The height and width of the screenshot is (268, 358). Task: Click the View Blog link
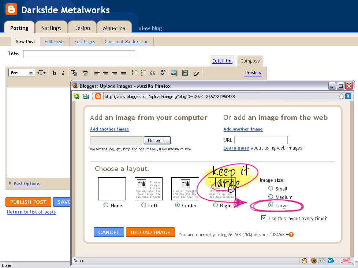(x=150, y=28)
